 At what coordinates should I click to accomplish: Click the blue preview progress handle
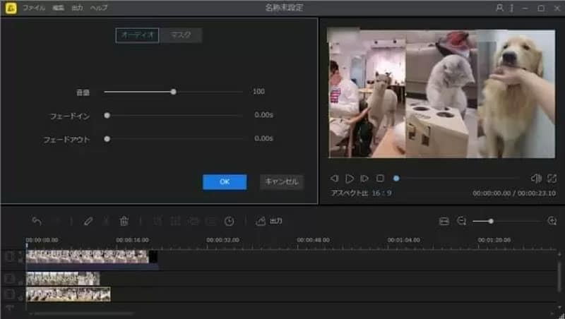tap(396, 179)
